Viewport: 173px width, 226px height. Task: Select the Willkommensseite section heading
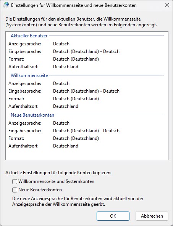(x=29, y=75)
